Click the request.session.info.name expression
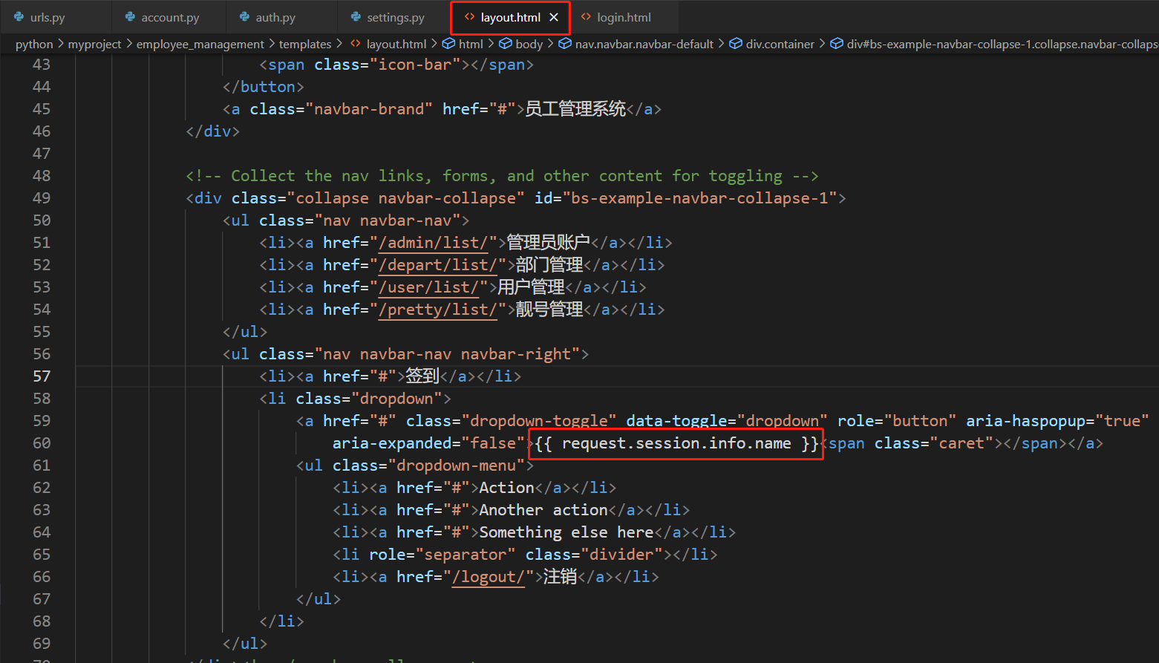 pos(676,443)
